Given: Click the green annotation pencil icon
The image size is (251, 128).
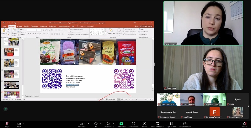Looking at the screenshot, I should (6, 109).
